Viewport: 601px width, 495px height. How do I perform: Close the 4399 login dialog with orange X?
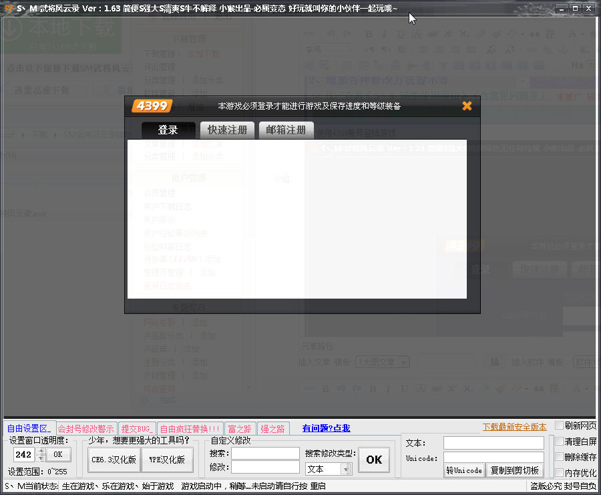click(467, 106)
